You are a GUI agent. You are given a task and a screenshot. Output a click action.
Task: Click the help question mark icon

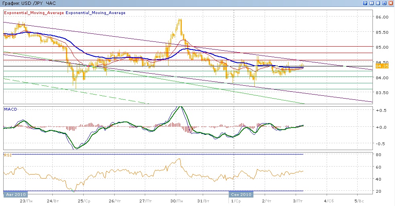[365, 3]
